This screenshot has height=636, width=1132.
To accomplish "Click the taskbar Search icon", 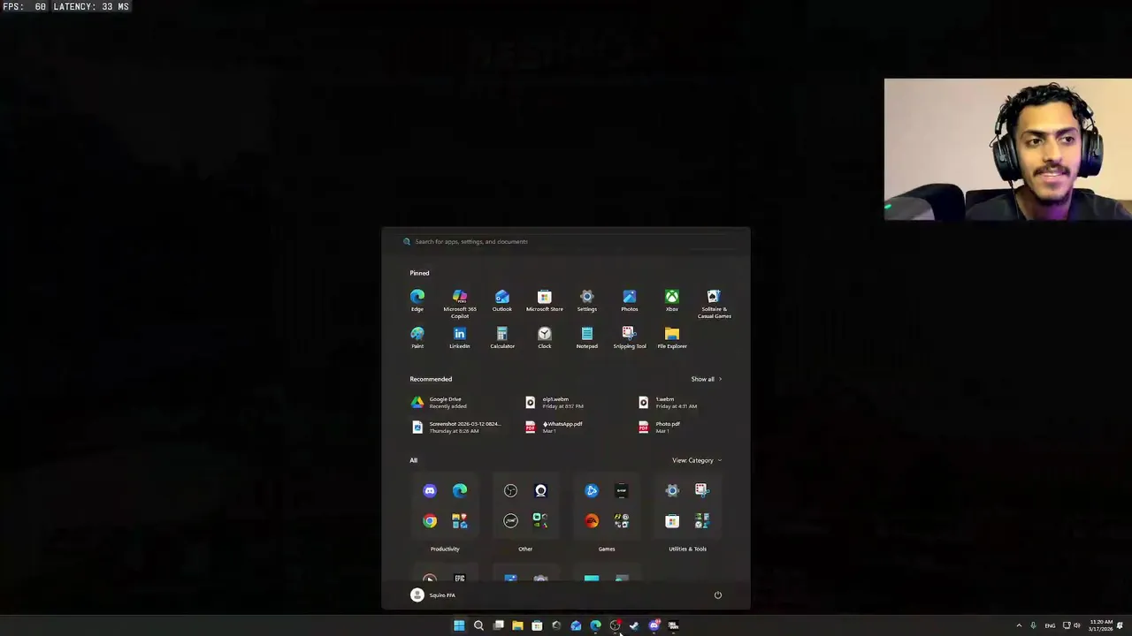I will tap(478, 625).
